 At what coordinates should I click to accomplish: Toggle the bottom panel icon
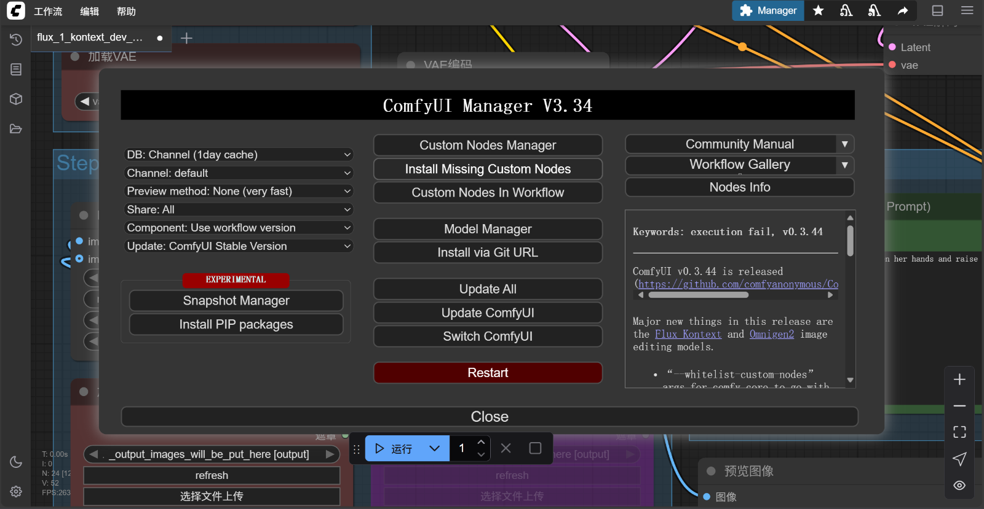[937, 10]
